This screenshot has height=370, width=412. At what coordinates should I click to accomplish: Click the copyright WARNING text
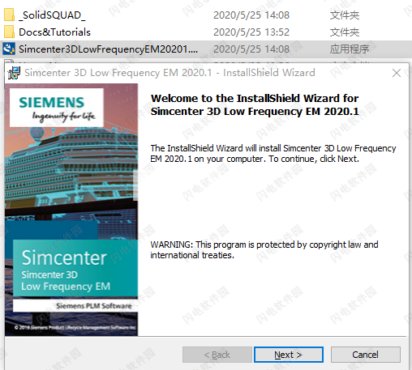tap(264, 249)
